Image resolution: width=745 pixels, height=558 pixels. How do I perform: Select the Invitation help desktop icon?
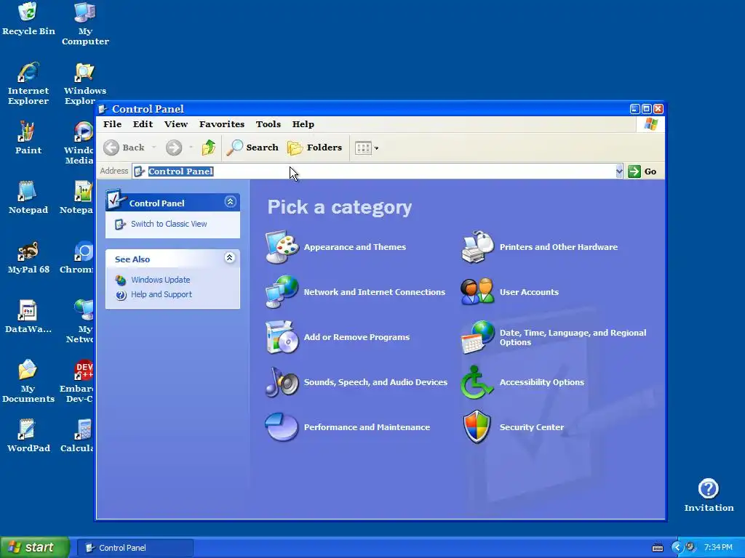[709, 495]
